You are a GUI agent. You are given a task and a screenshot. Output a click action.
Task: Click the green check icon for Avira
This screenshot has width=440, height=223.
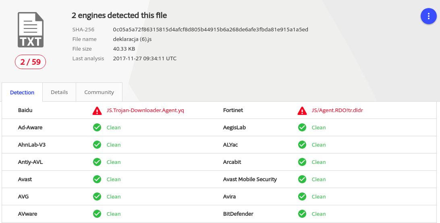[302, 197]
